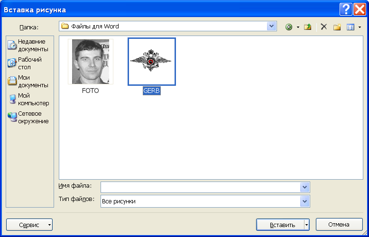Expand the Имя файла dropdown arrow

click(x=305, y=187)
